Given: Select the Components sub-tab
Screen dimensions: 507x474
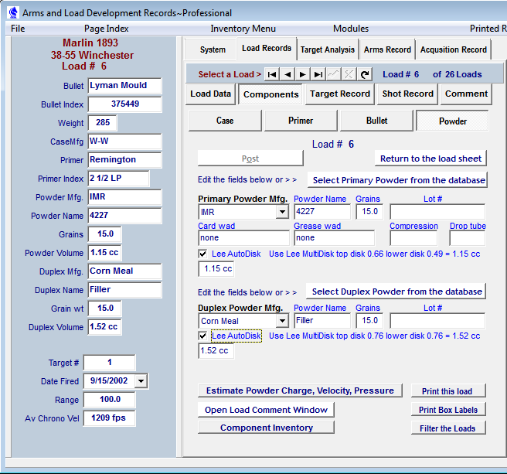Looking at the screenshot, I should (x=271, y=94).
